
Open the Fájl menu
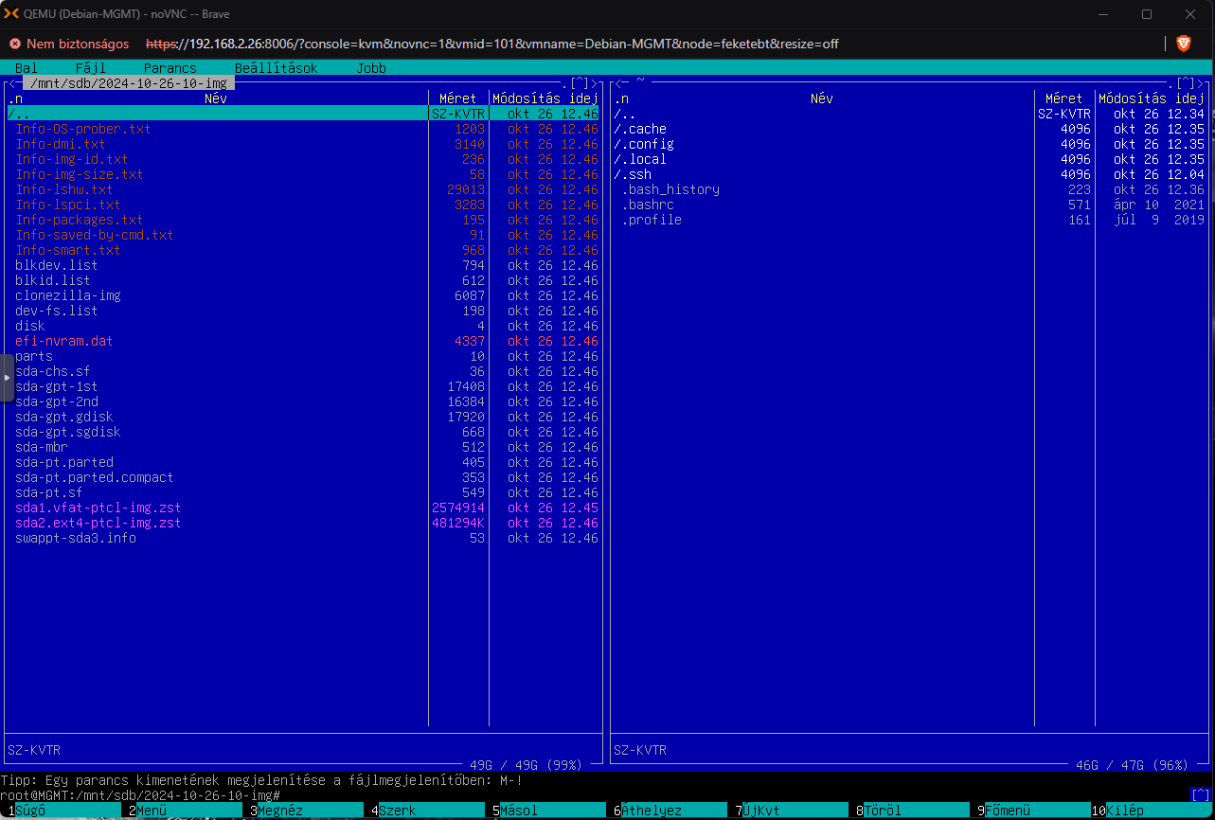(x=91, y=68)
